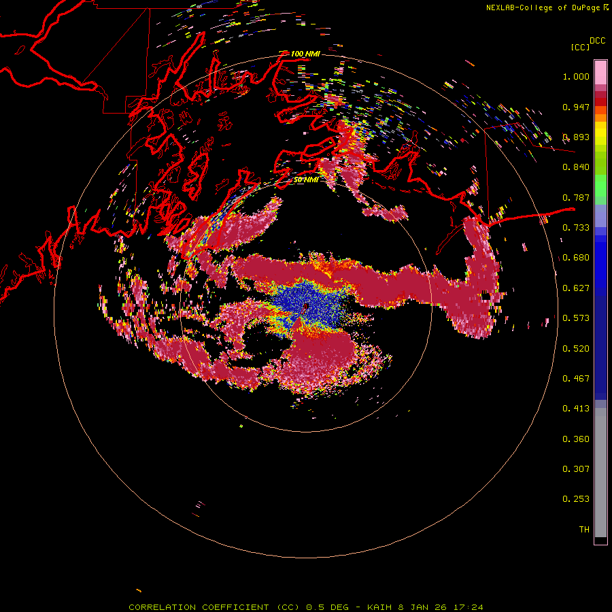Click the 0.627 color scale value

coord(576,288)
